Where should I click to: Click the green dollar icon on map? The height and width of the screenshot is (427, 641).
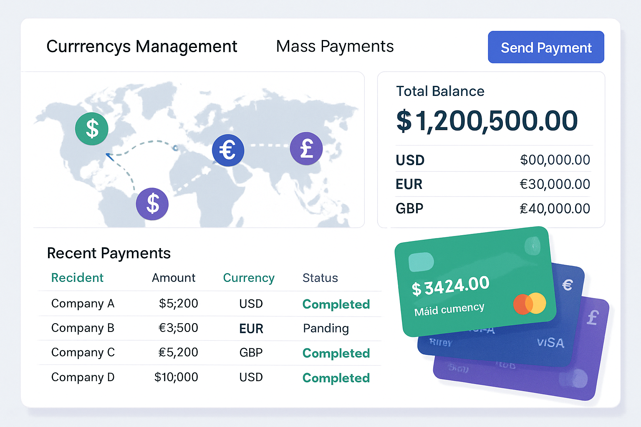[x=92, y=129]
